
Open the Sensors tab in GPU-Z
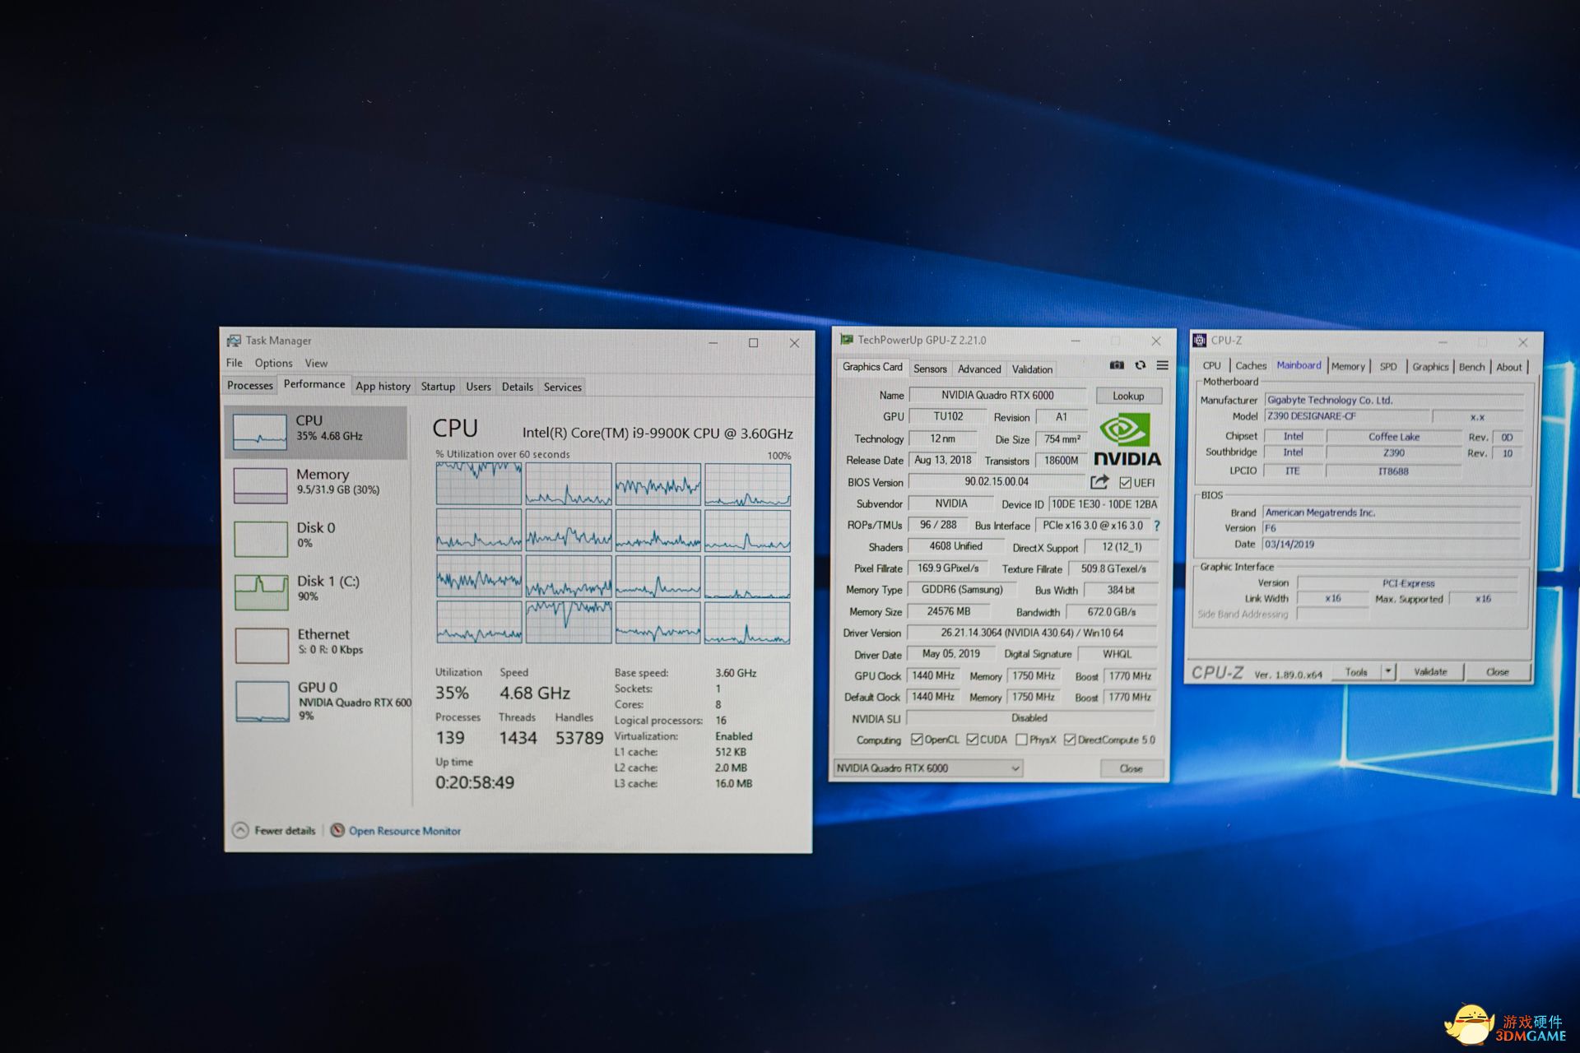point(930,369)
